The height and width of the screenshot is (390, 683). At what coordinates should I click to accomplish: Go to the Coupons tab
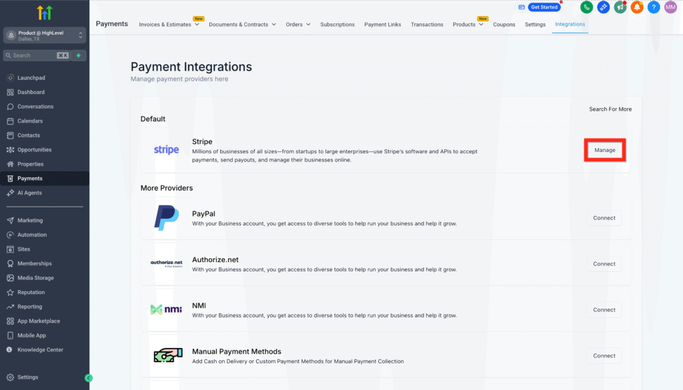click(504, 25)
